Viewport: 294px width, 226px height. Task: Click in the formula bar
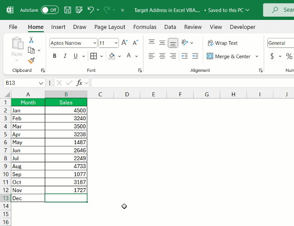[193, 83]
